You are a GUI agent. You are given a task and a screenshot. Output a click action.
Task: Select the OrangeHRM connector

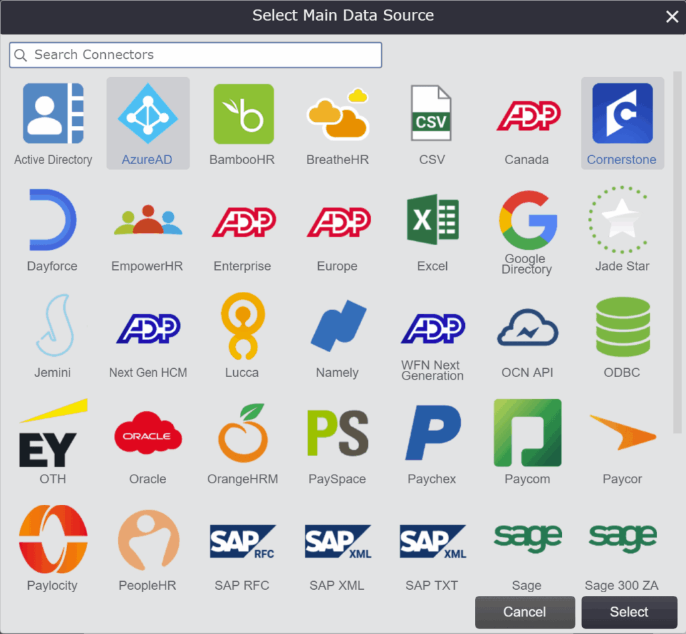(243, 433)
